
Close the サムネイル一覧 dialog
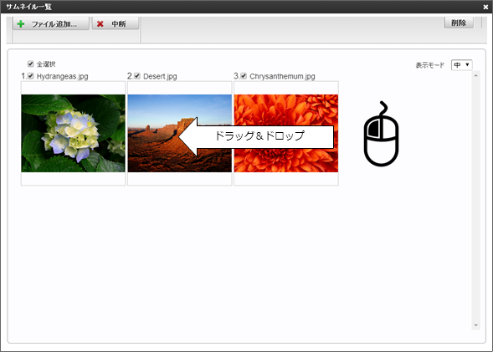[485, 7]
